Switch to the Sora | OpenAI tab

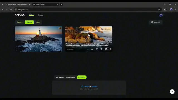point(45,4)
